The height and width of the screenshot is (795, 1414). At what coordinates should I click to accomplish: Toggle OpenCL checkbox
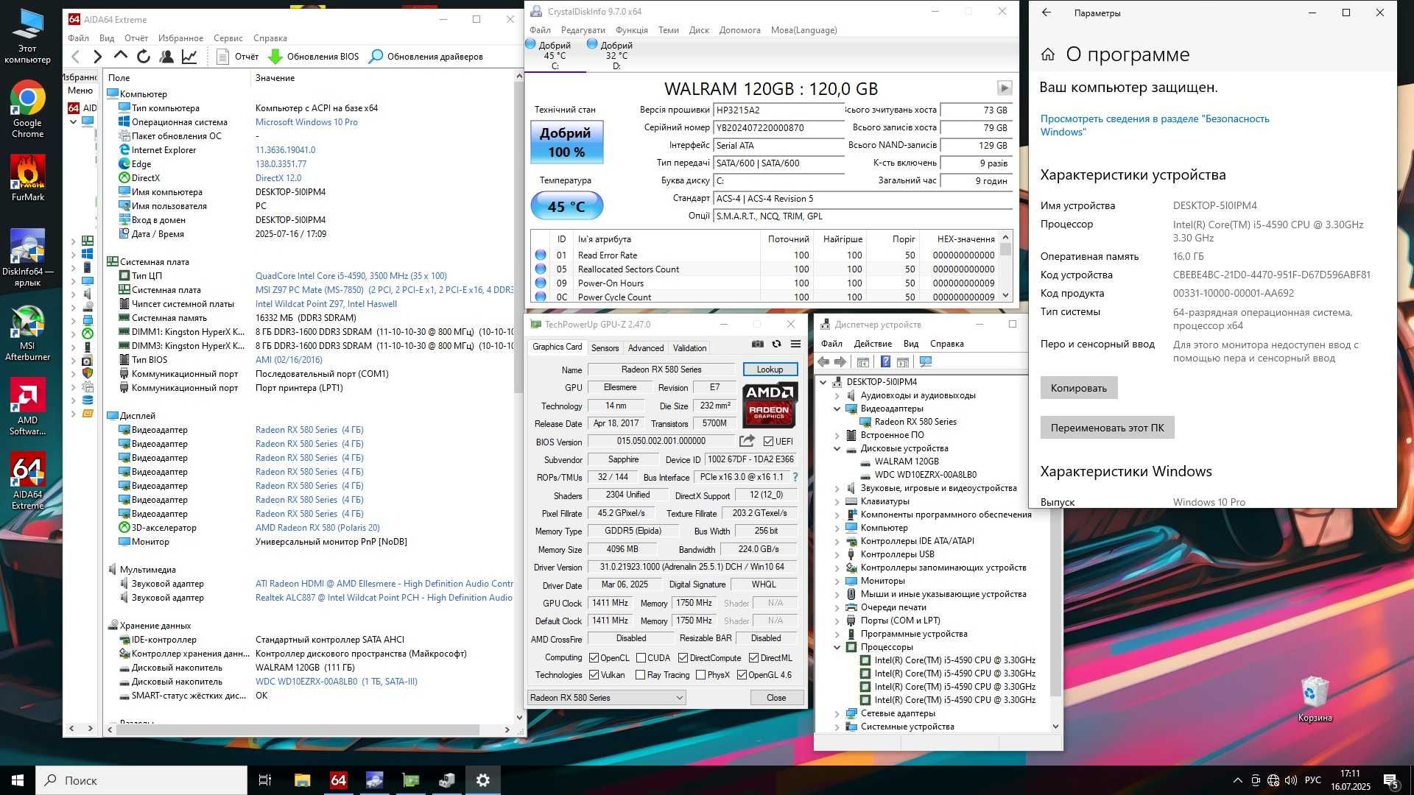point(594,658)
